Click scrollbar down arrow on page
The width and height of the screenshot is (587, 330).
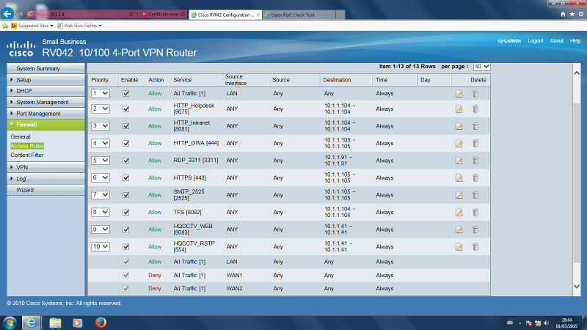point(577,286)
